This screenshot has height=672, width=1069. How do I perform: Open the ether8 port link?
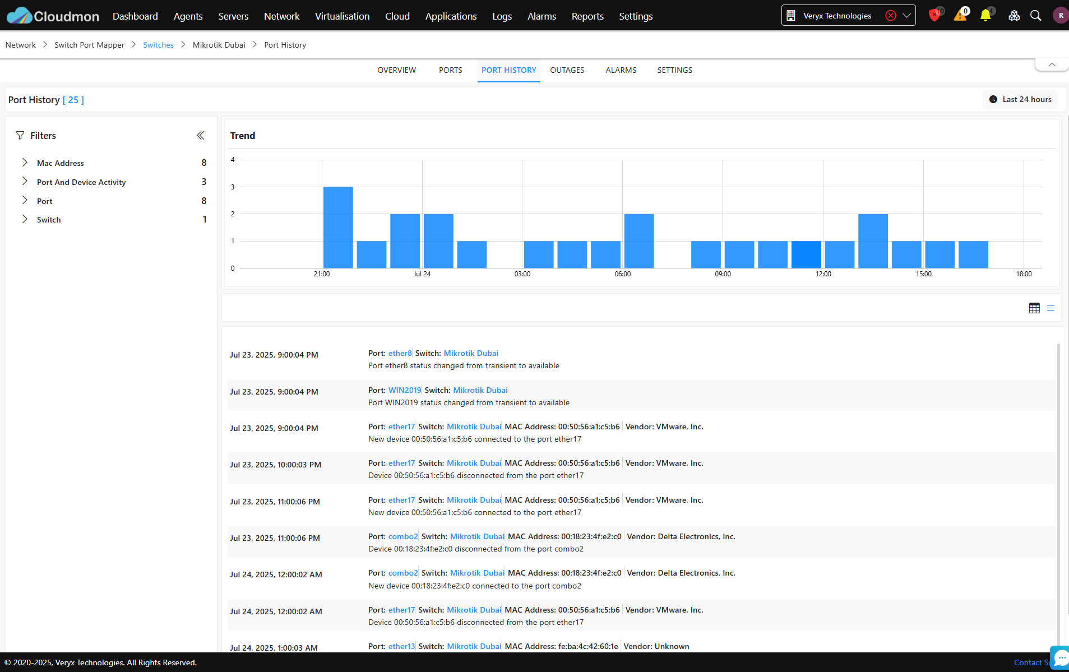point(400,353)
